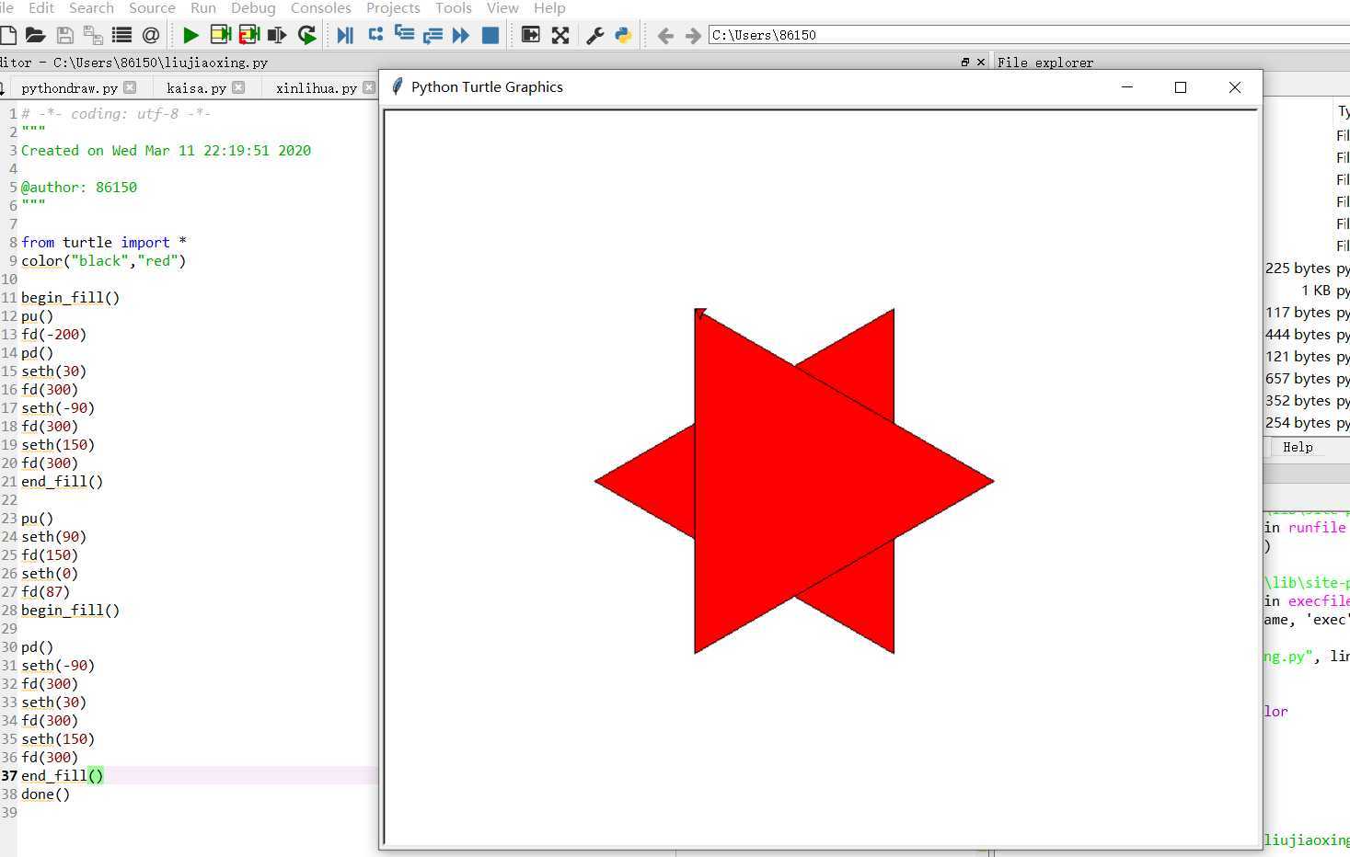1350x857 pixels.
Task: Click the 'from turtle import *' line
Action: (104, 243)
